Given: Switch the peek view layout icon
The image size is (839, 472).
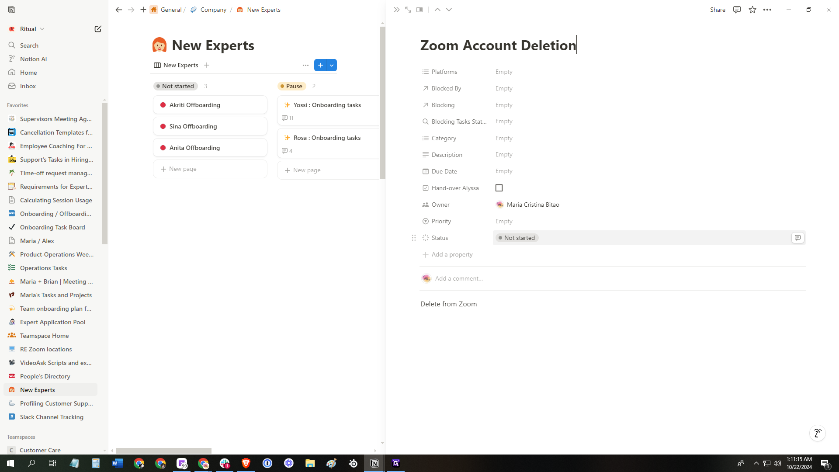Looking at the screenshot, I should pos(419,10).
